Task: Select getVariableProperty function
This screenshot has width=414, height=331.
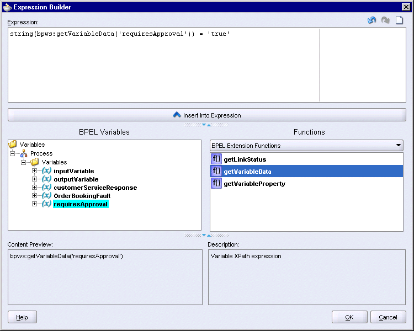Action: [x=306, y=184]
